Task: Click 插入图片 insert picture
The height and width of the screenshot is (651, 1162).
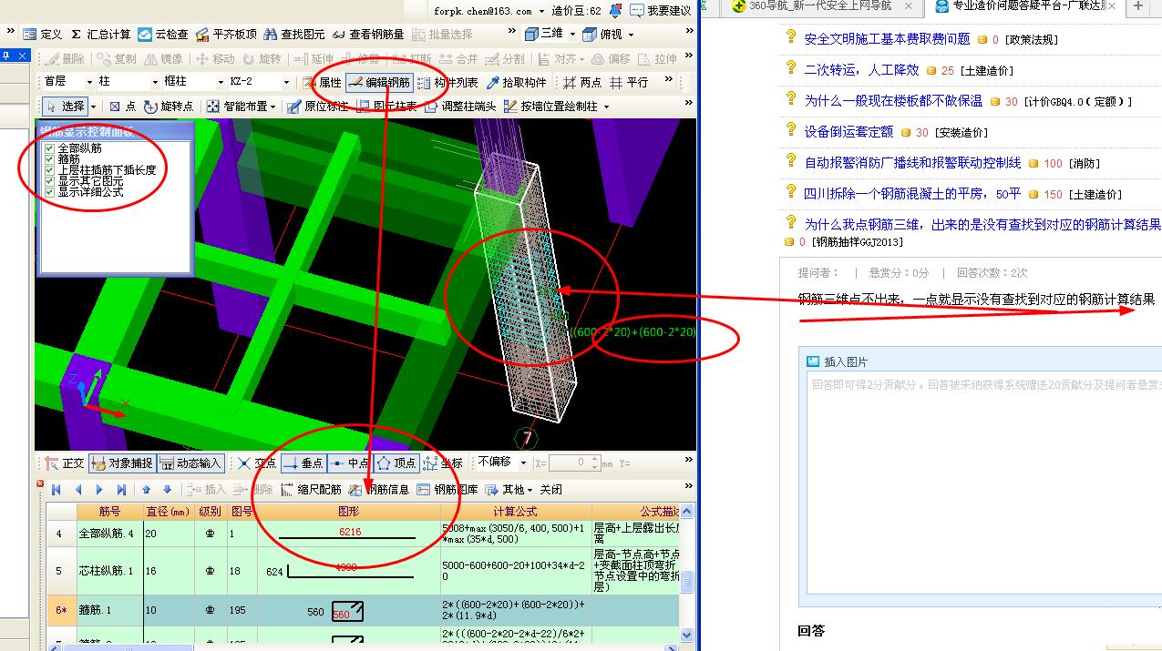Action: pos(838,361)
